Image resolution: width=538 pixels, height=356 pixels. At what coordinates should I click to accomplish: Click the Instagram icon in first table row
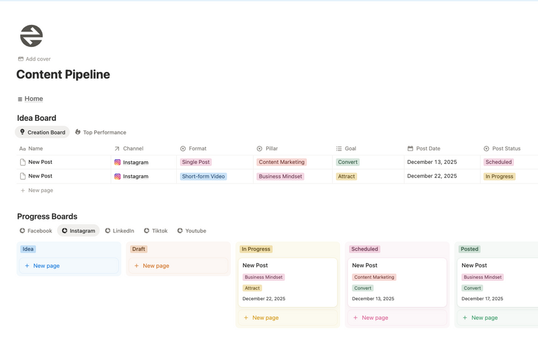117,162
